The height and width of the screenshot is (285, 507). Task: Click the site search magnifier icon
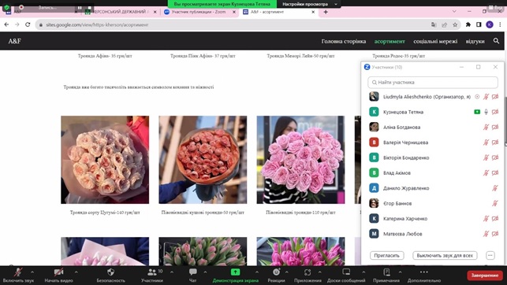[x=496, y=41]
